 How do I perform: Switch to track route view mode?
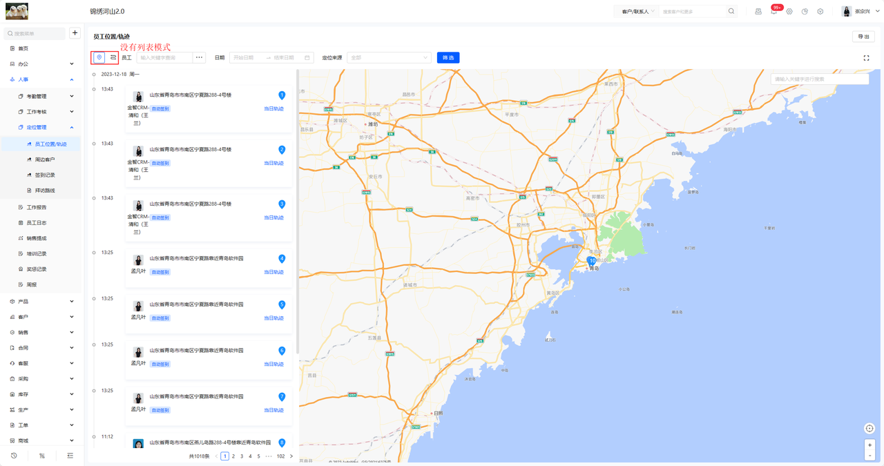pyautogui.click(x=113, y=58)
